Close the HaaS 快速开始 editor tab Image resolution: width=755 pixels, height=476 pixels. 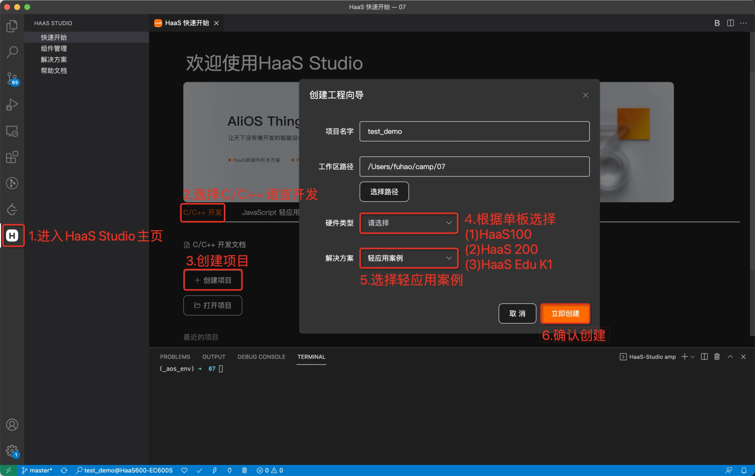(216, 23)
